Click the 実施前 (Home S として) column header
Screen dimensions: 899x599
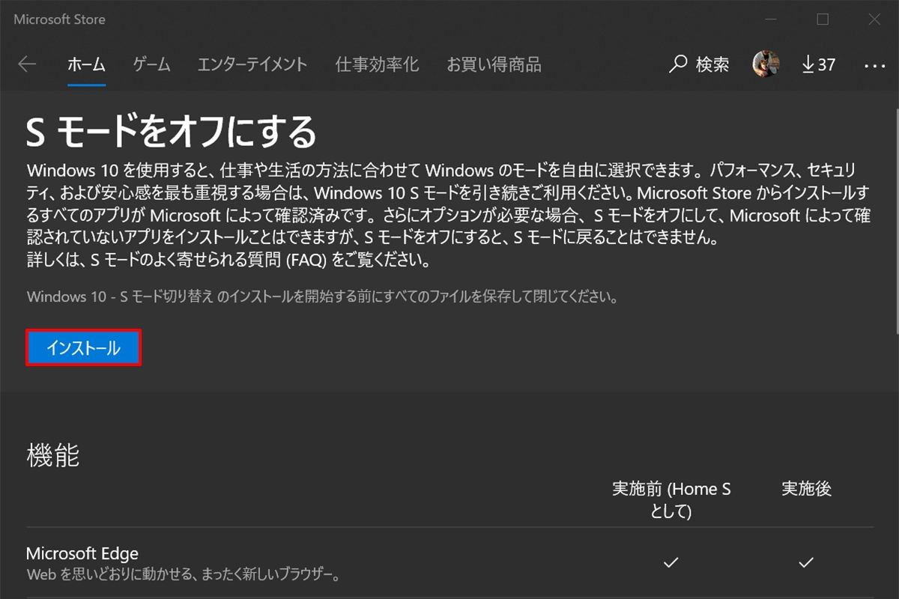671,499
